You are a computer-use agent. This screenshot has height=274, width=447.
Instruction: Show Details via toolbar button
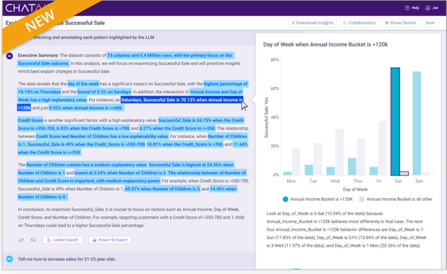(400, 23)
